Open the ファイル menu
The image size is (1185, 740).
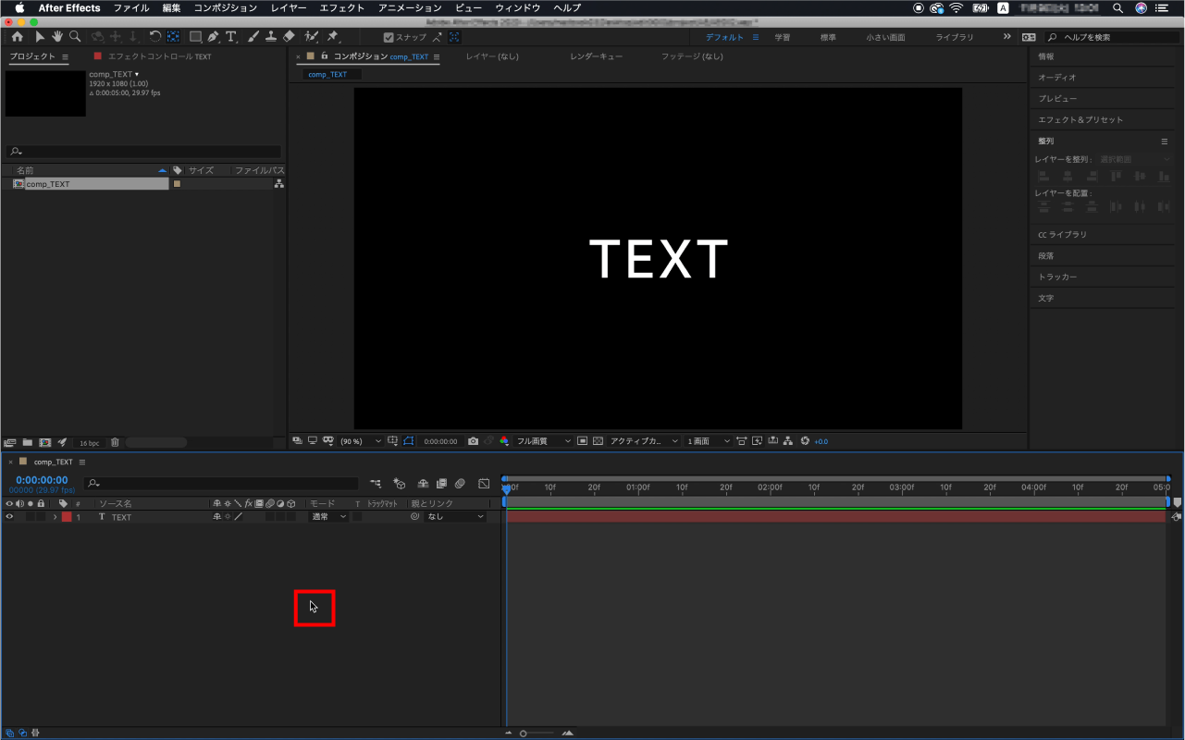131,7
